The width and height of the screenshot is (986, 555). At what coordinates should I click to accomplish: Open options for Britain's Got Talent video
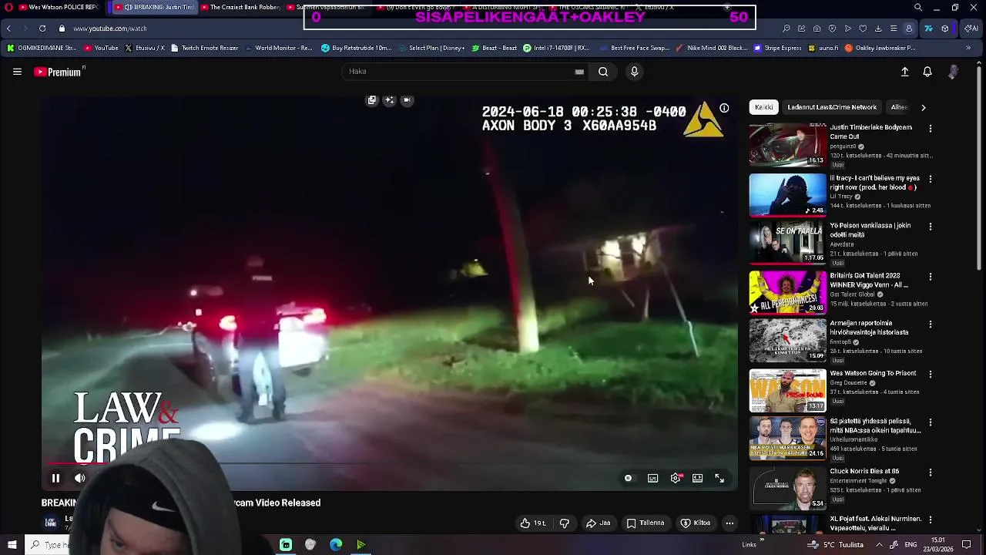[931, 277]
